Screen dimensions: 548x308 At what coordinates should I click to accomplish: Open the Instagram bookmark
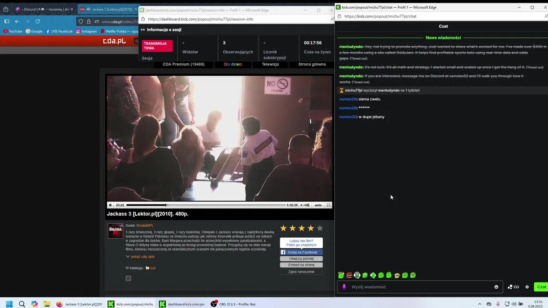click(86, 31)
